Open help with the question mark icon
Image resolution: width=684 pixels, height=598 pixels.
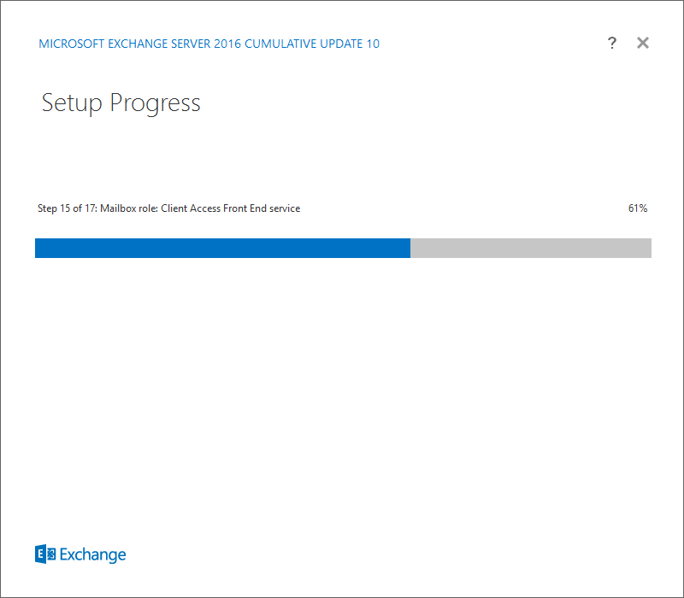pyautogui.click(x=612, y=43)
